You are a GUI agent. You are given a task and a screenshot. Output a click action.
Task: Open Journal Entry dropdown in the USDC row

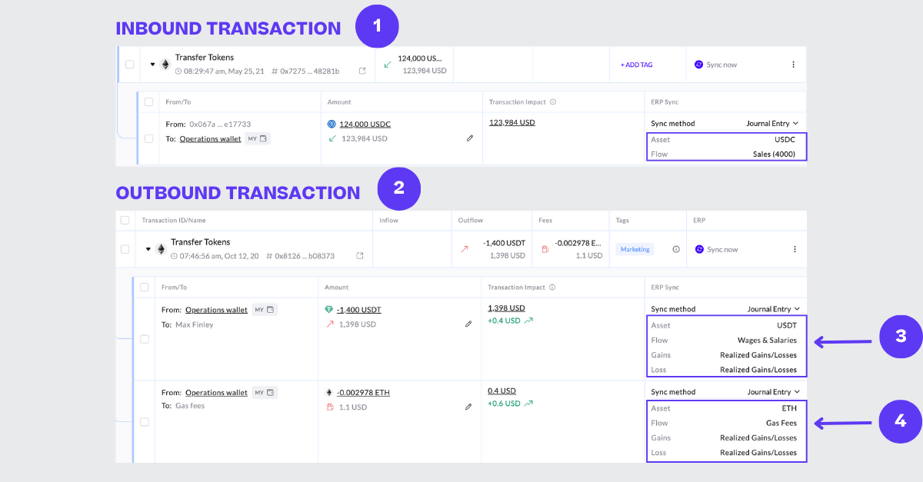pos(772,123)
